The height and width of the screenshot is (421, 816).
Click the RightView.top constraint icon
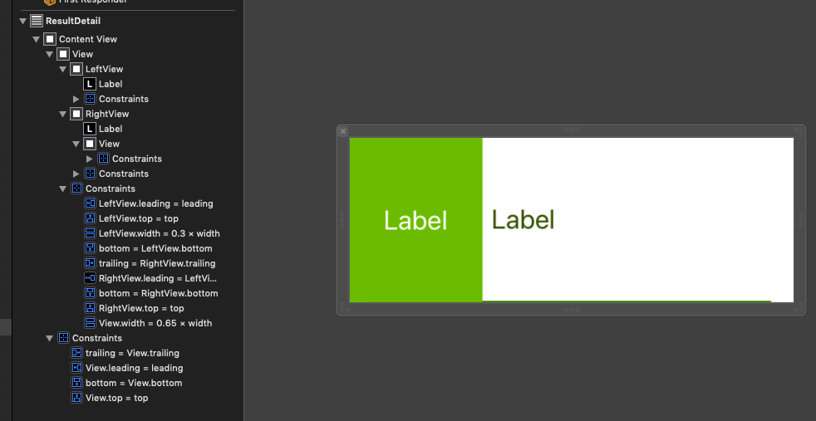(x=90, y=308)
